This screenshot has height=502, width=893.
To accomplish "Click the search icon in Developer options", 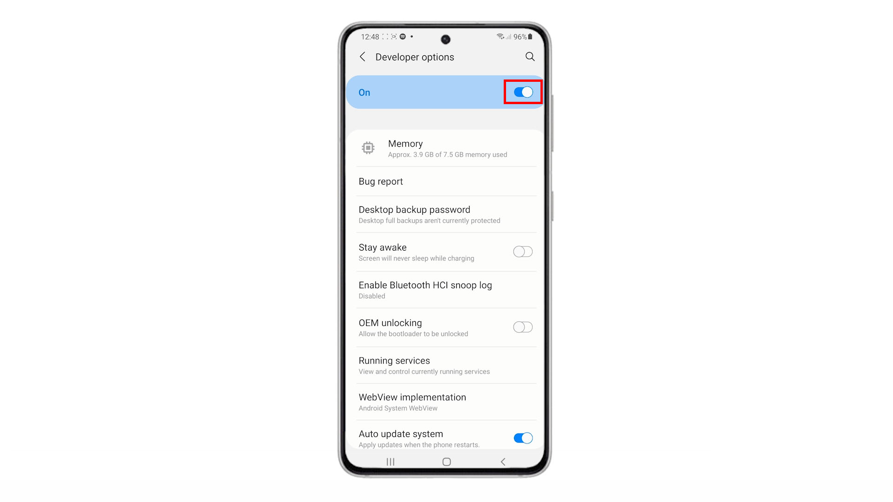I will (x=529, y=56).
